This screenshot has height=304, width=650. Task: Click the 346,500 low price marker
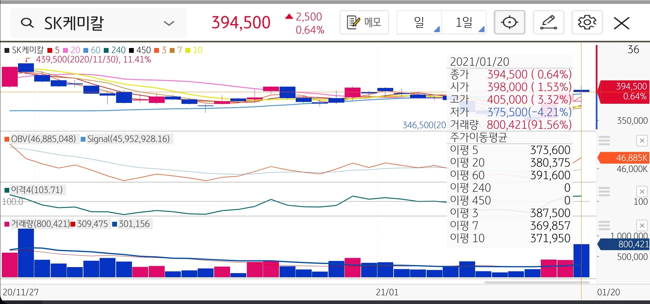click(424, 125)
